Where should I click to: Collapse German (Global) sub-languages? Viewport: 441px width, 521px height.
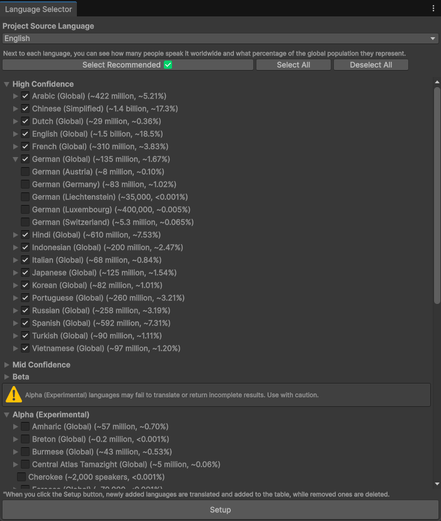coord(15,159)
